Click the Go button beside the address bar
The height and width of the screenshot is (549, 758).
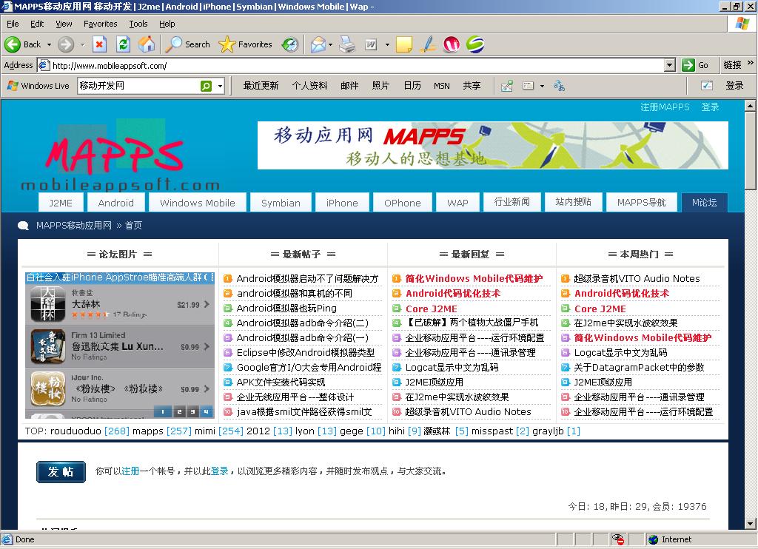click(x=696, y=65)
